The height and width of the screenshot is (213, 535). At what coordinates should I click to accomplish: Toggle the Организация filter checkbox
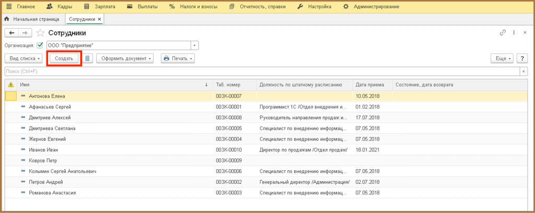pyautogui.click(x=40, y=45)
